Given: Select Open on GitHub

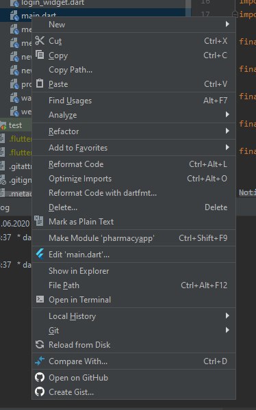Looking at the screenshot, I should click(133, 378).
